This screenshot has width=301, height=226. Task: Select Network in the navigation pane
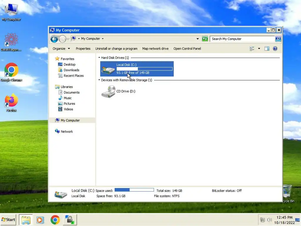[x=67, y=132]
